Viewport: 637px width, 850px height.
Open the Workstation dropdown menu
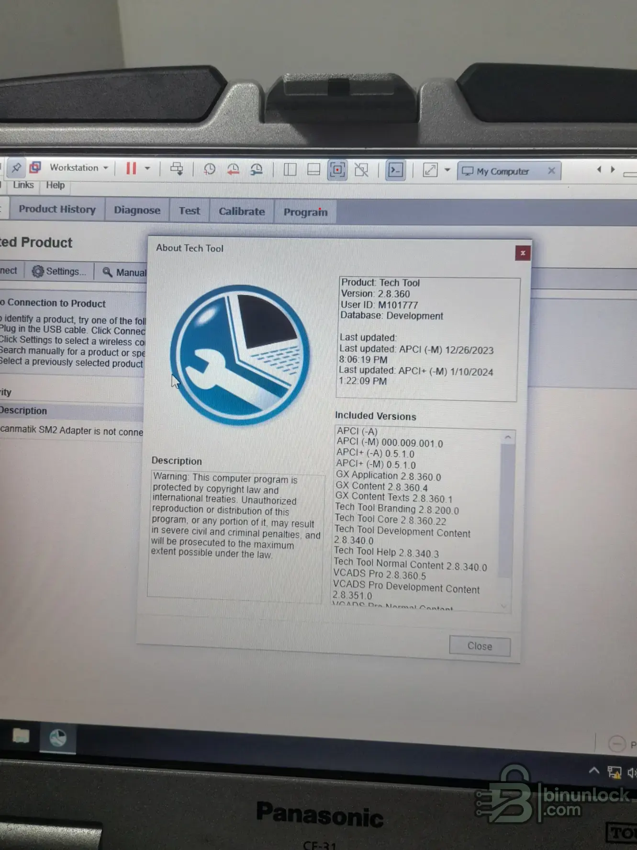79,168
